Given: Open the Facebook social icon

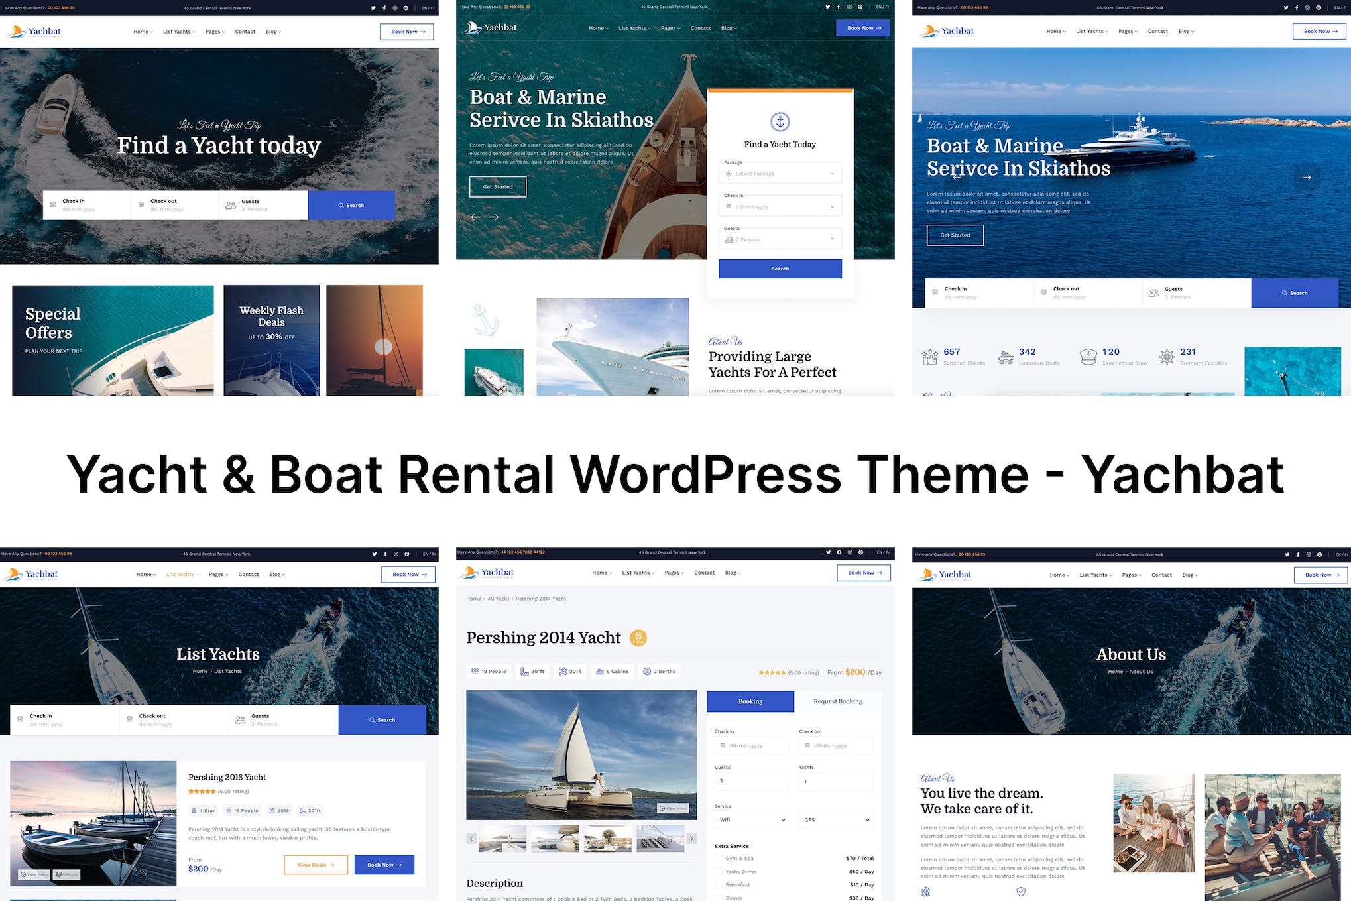Looking at the screenshot, I should [839, 7].
